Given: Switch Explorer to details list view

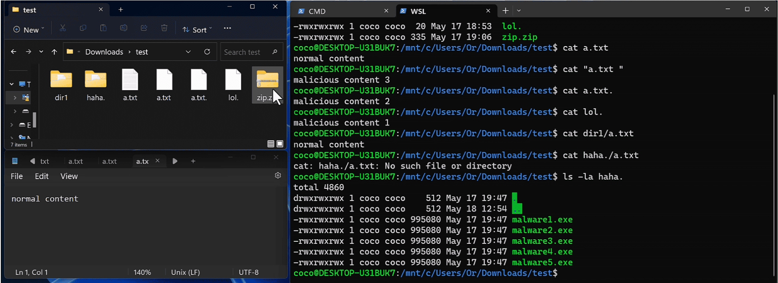Looking at the screenshot, I should (x=271, y=144).
